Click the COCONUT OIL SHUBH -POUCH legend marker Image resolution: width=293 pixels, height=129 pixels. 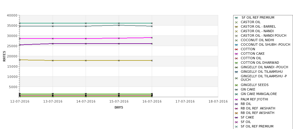coord(237,45)
